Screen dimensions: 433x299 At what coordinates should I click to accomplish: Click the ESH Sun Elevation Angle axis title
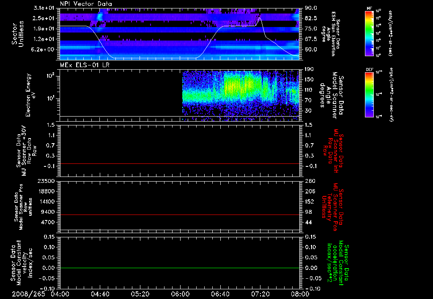click(x=331, y=34)
